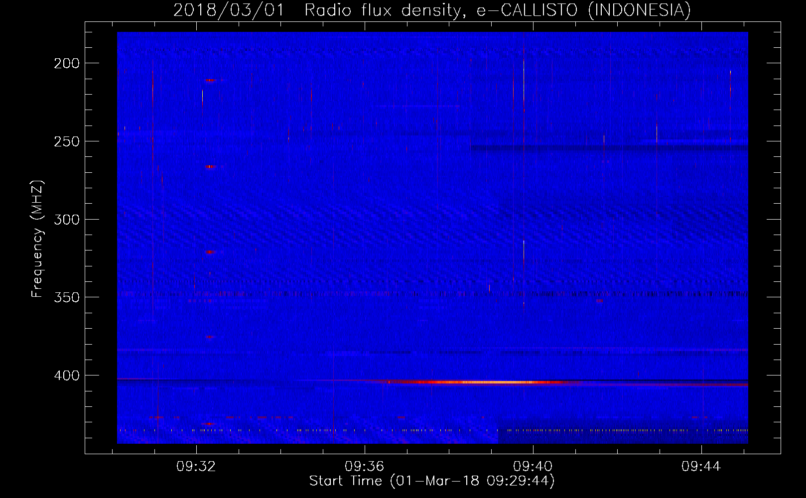Screen dimensions: 806x498
Task: Click the 400 frequency tick label
Action: coord(67,375)
